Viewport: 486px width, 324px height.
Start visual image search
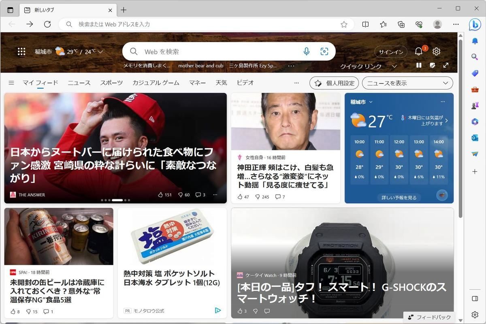click(x=324, y=51)
